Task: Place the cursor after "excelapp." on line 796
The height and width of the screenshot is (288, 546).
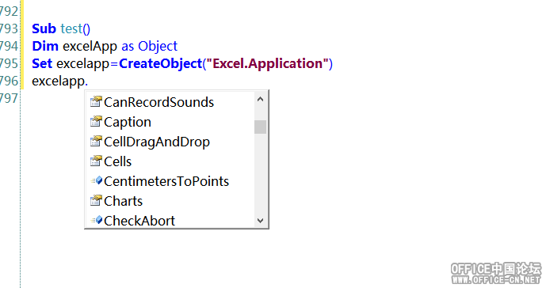Action: (x=89, y=81)
